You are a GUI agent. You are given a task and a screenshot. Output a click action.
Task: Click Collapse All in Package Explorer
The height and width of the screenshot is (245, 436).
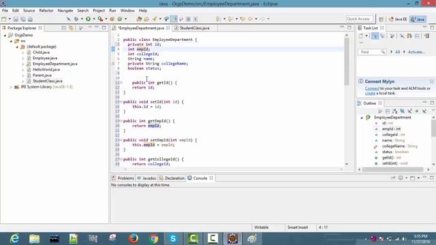(63, 28)
